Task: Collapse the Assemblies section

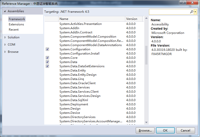Action: point(5,11)
